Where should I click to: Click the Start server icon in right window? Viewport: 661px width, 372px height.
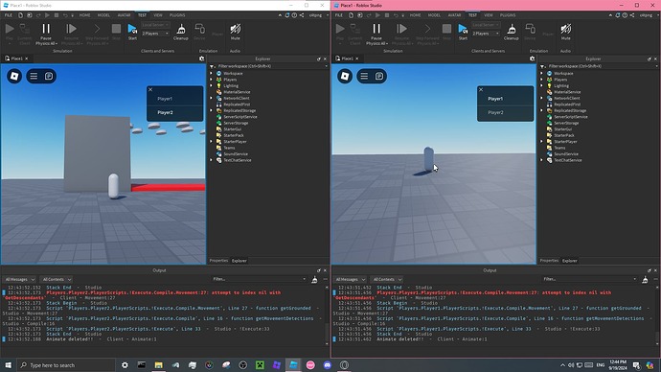[463, 32]
